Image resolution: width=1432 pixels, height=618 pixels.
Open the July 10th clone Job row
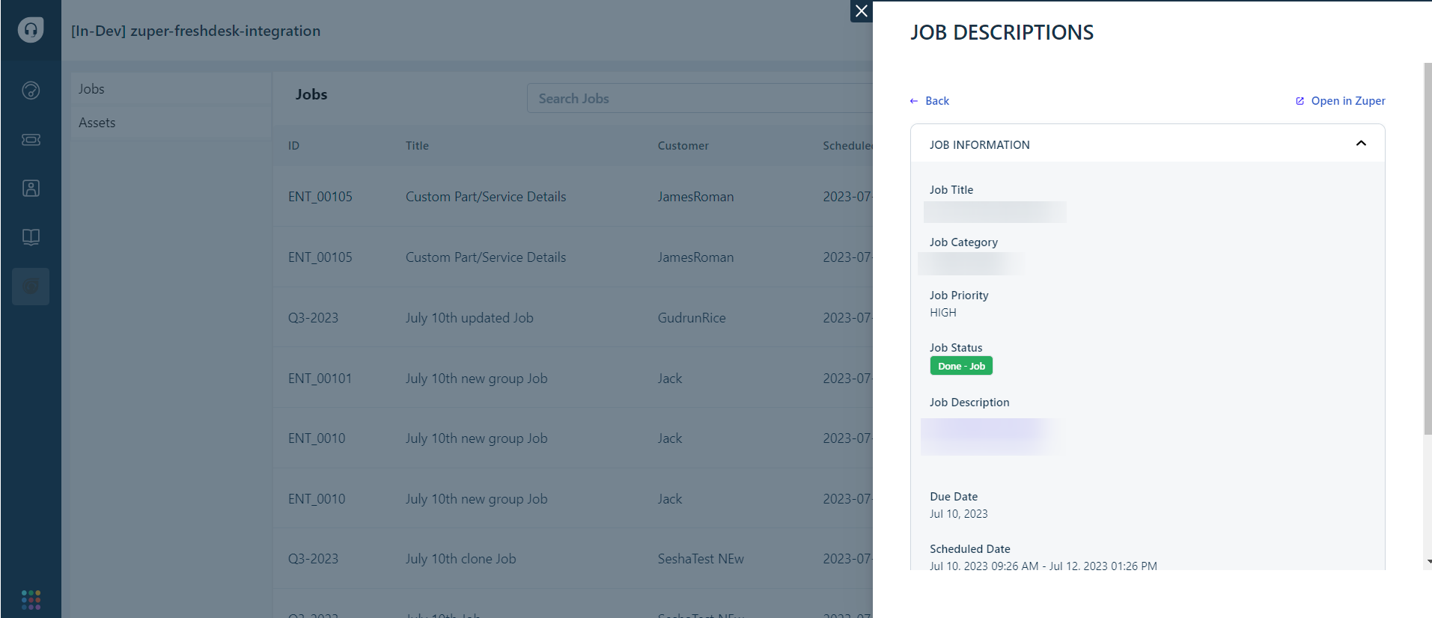click(460, 559)
